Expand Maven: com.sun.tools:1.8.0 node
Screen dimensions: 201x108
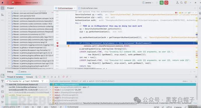[x=9, y=16]
